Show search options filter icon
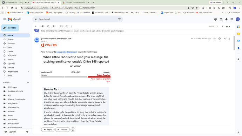The height and width of the screenshot is (136, 242). 120,19
